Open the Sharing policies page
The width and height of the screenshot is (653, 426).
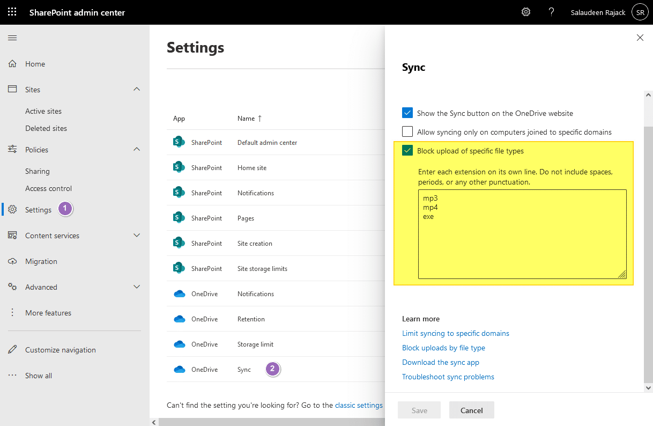(37, 171)
